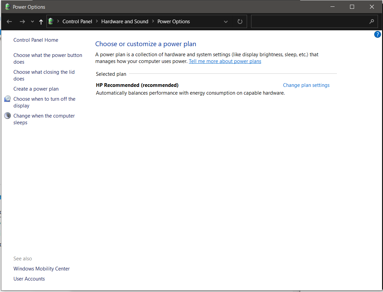This screenshot has width=383, height=292.
Task: Expand the chevron after Hardware and Sound
Action: tap(153, 21)
